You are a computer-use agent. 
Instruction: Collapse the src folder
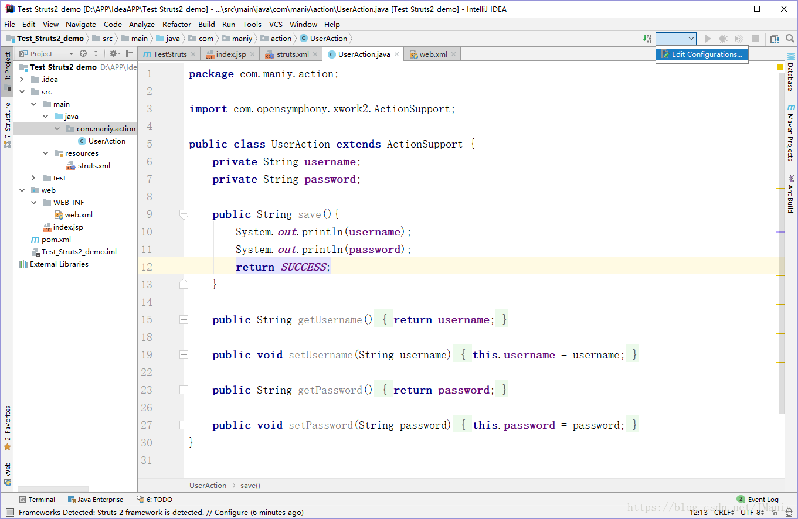22,92
